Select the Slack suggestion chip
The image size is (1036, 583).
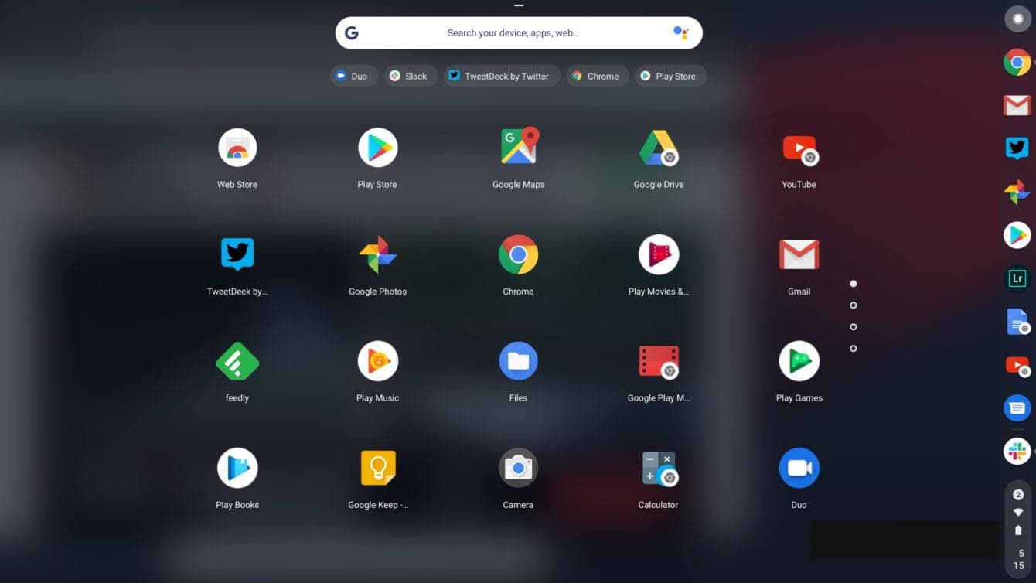[409, 76]
